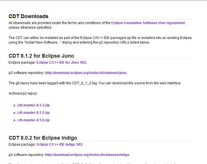The width and height of the screenshot is (207, 164).
Task: Open the Juno p2 repository URL
Action: click(x=86, y=73)
